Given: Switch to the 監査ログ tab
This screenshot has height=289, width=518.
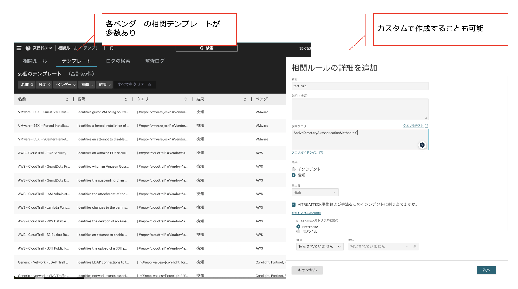Looking at the screenshot, I should 155,61.
